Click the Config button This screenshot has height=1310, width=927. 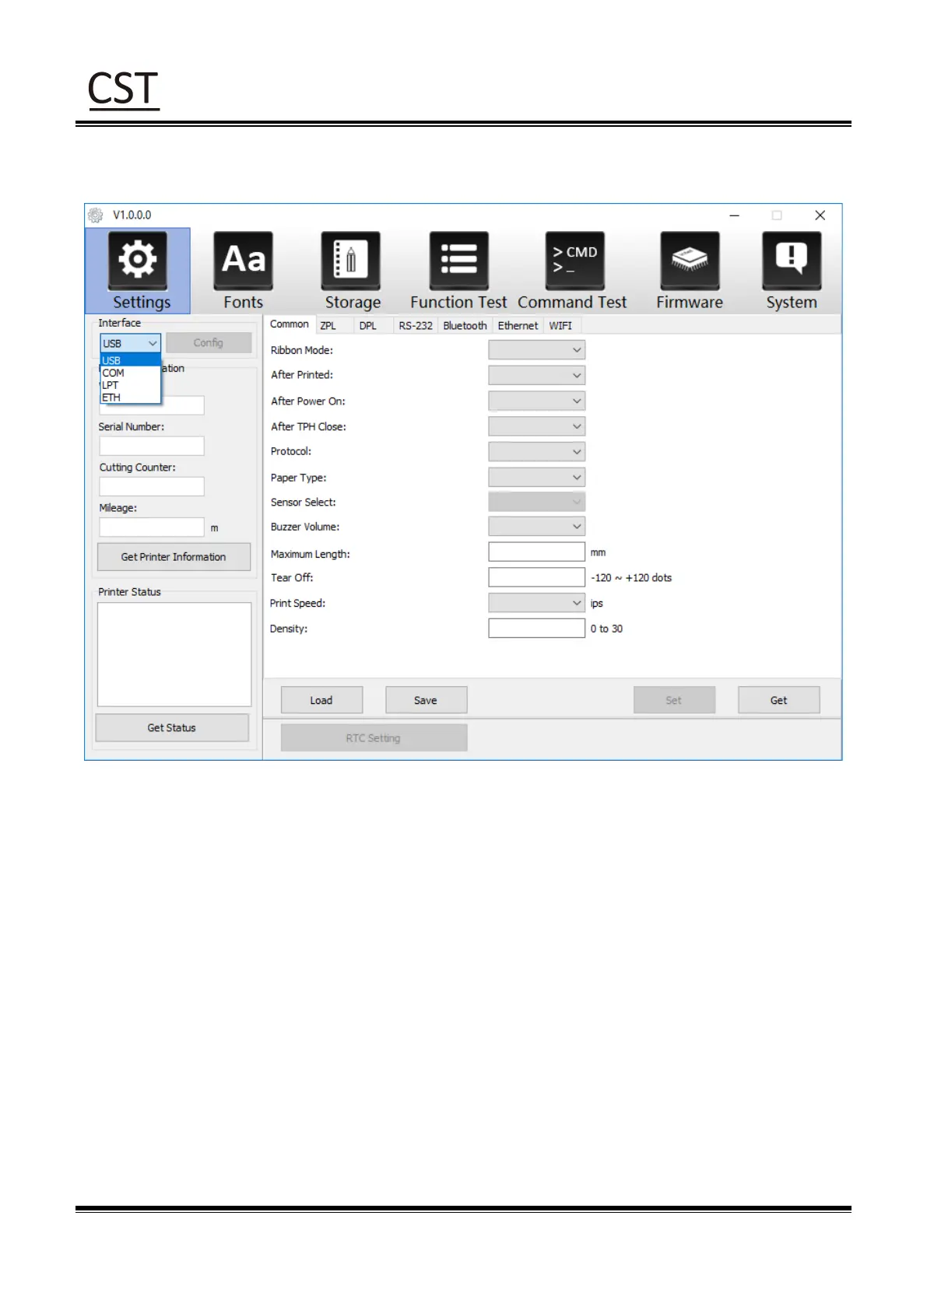[x=209, y=343]
